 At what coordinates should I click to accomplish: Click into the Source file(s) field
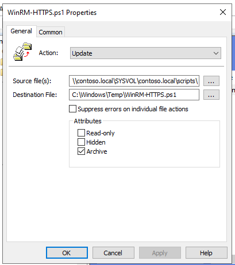tap(134, 81)
